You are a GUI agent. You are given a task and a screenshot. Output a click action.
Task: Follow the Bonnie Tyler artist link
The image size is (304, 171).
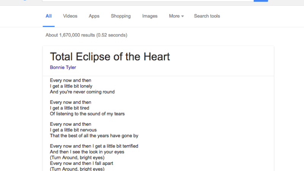point(63,68)
